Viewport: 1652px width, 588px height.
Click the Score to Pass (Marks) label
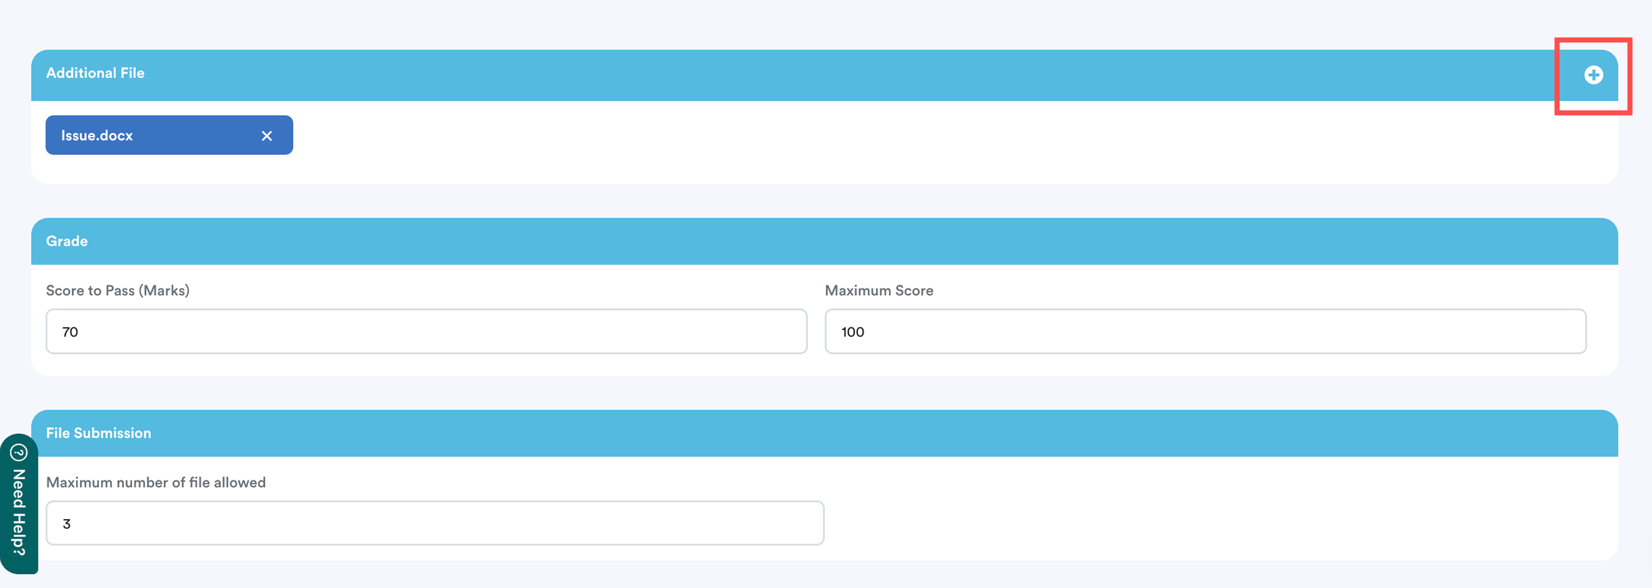pyautogui.click(x=117, y=290)
